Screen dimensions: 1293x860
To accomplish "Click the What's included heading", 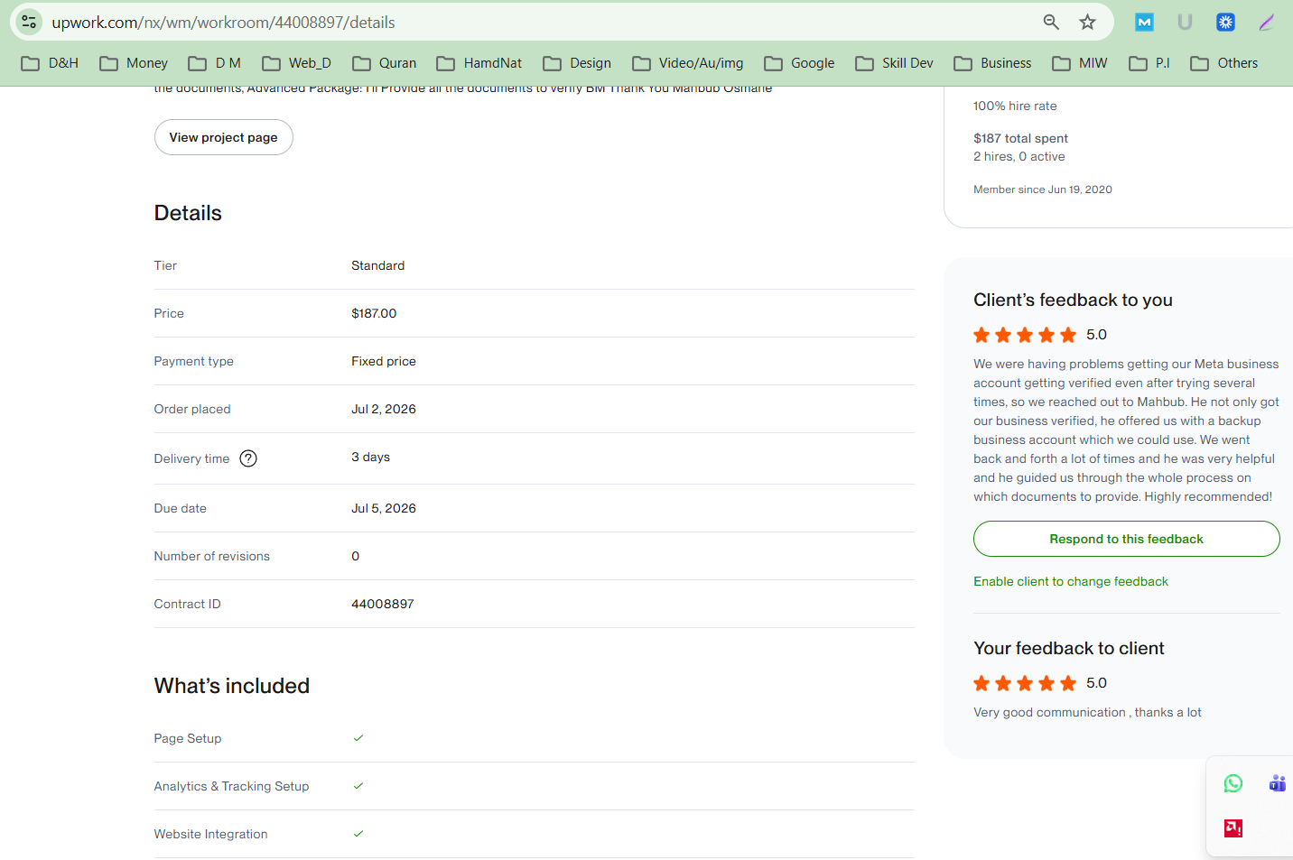I will pos(232,686).
